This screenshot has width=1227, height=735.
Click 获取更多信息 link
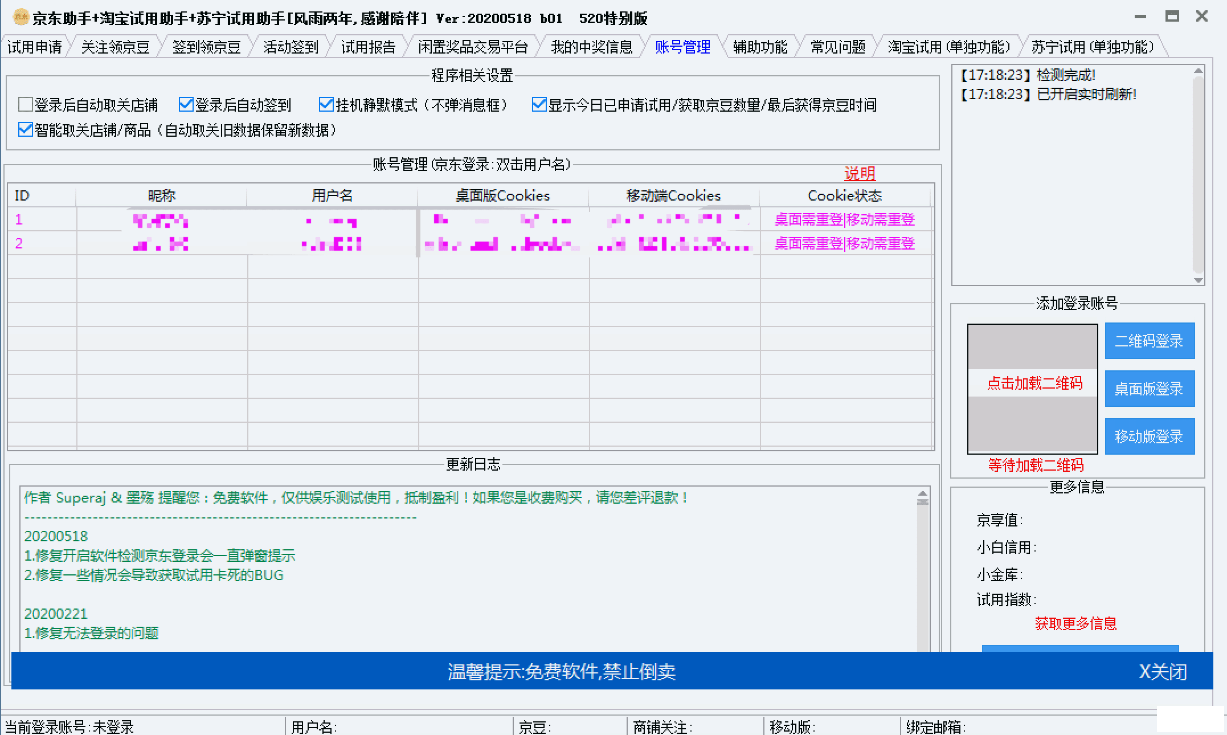[x=1075, y=623]
